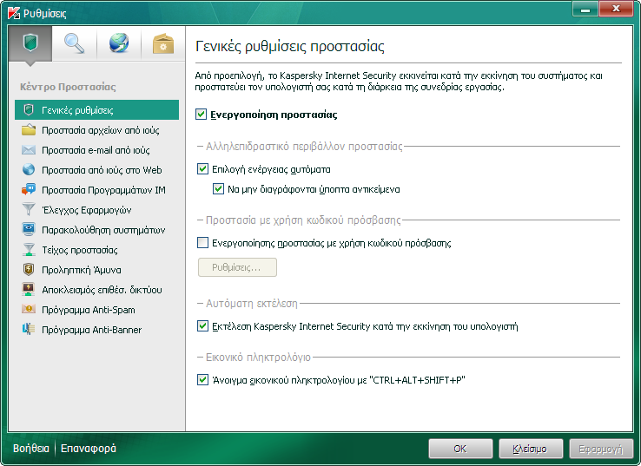This screenshot has width=641, height=466.
Task: Click the greyed Ρυθμίσεις... button
Action: pos(237,267)
